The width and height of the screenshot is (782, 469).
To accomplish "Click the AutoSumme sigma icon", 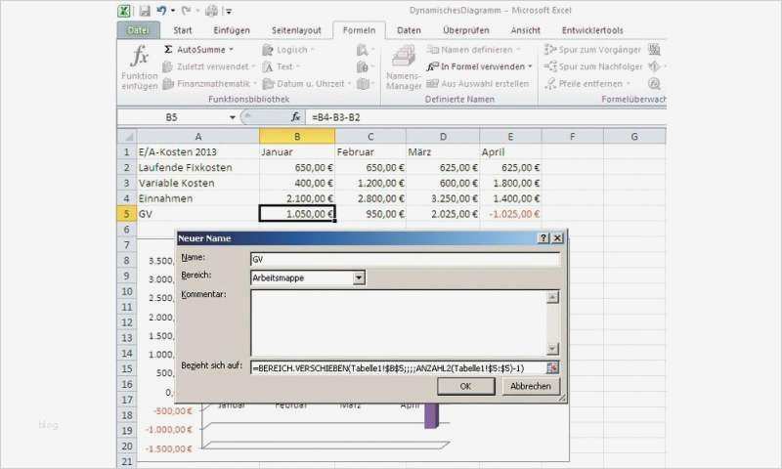I will [x=168, y=49].
